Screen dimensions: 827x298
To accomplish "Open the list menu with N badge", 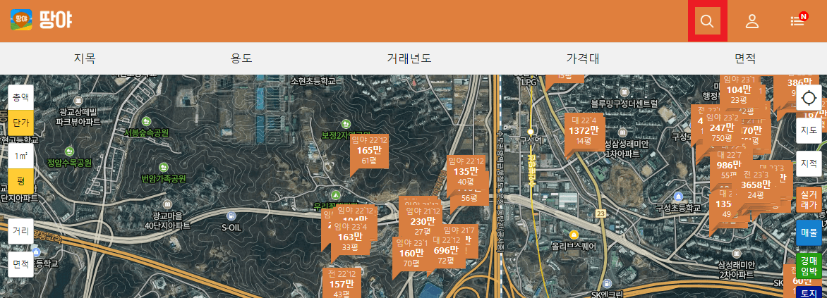I will pos(798,21).
